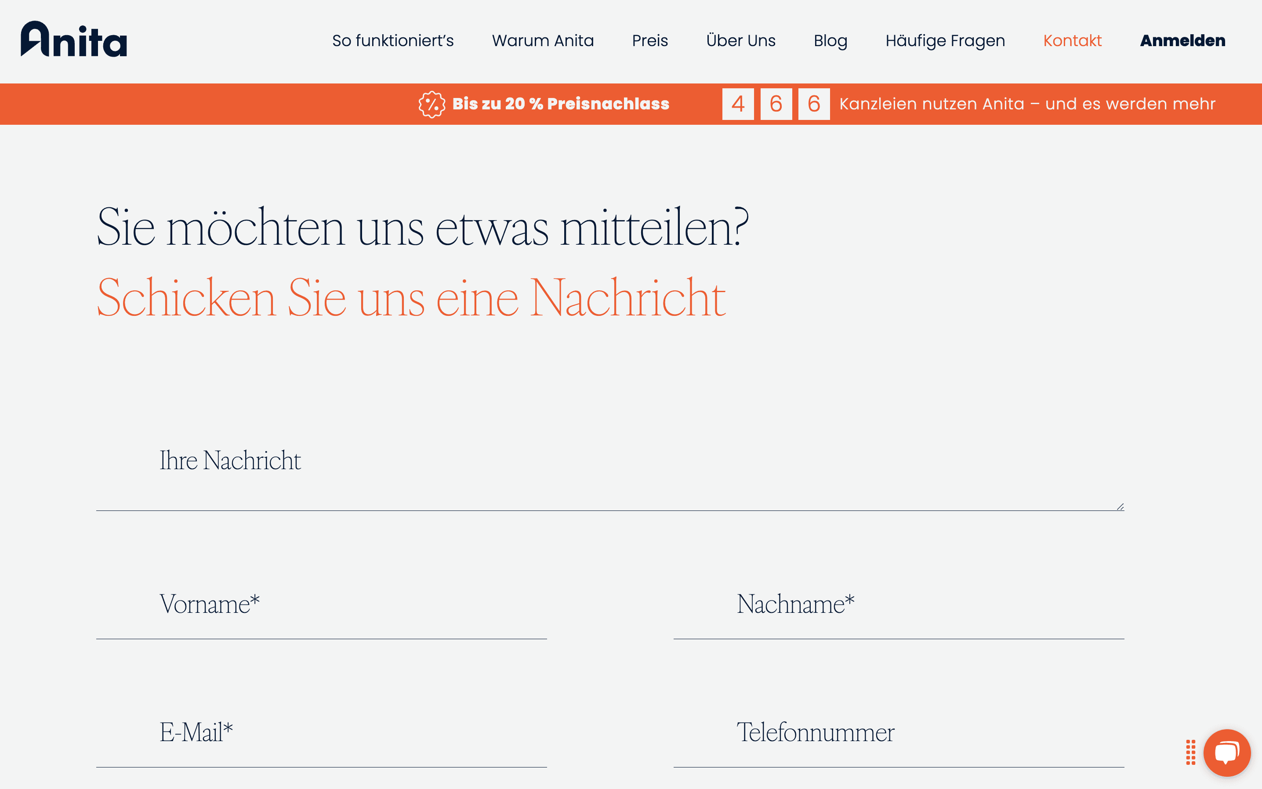The image size is (1262, 789).
Task: Select the Kontakt nav item
Action: pos(1072,41)
